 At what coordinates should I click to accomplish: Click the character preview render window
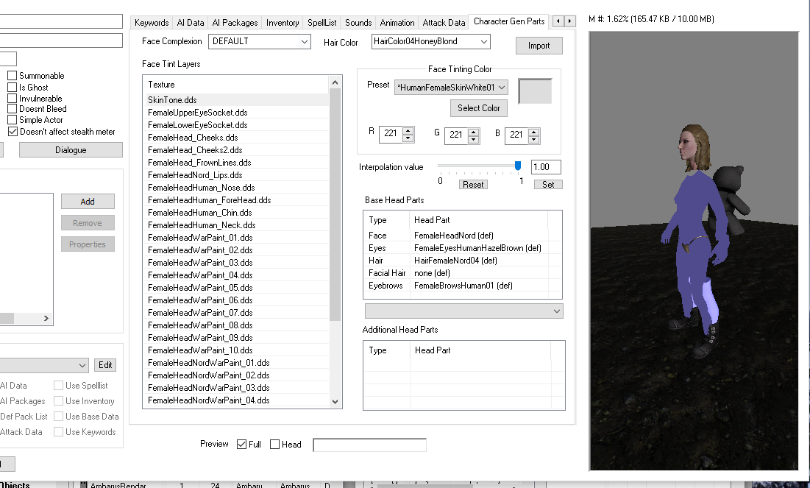[x=694, y=251]
